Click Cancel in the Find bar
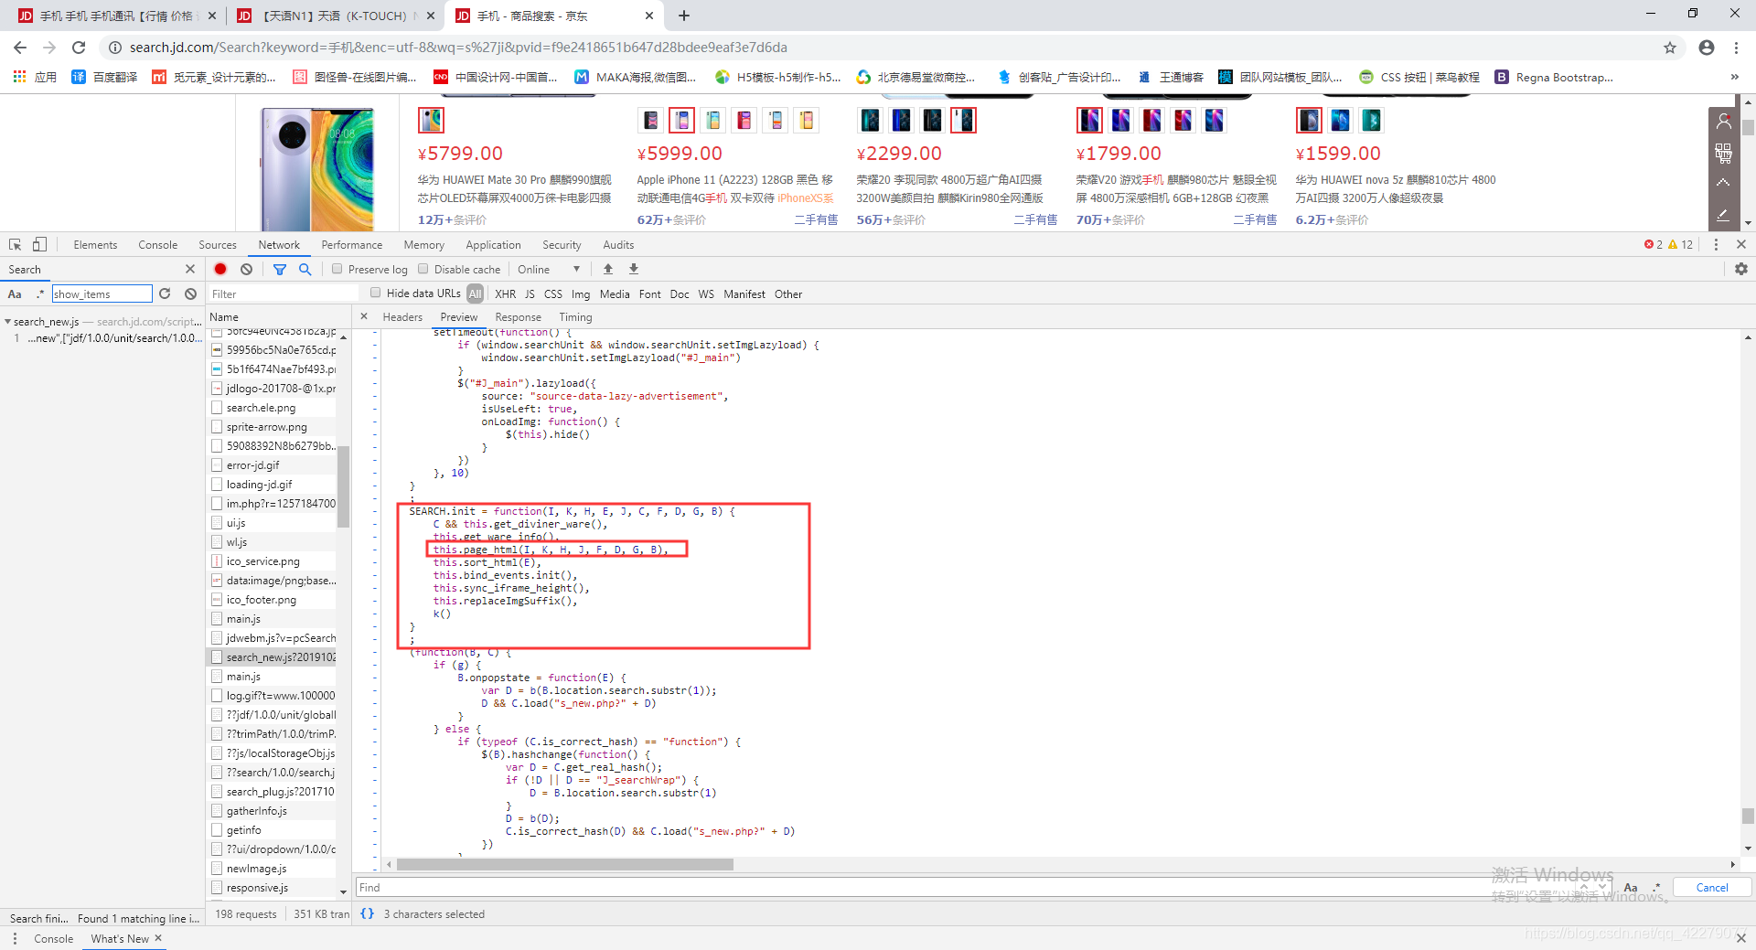The image size is (1756, 950). click(x=1712, y=888)
